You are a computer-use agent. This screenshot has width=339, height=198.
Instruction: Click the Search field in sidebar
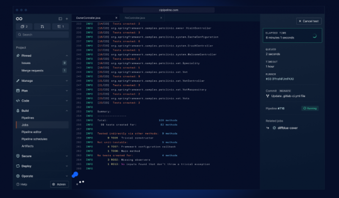[x=42, y=35]
